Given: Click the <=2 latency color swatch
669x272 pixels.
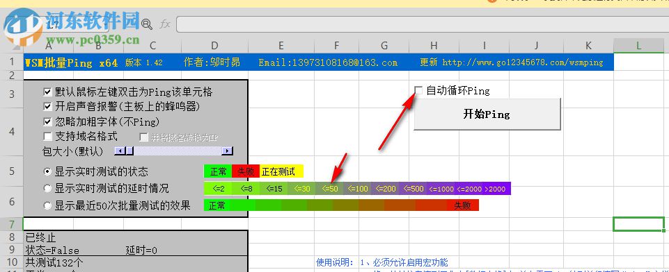Looking at the screenshot, I should coord(218,188).
